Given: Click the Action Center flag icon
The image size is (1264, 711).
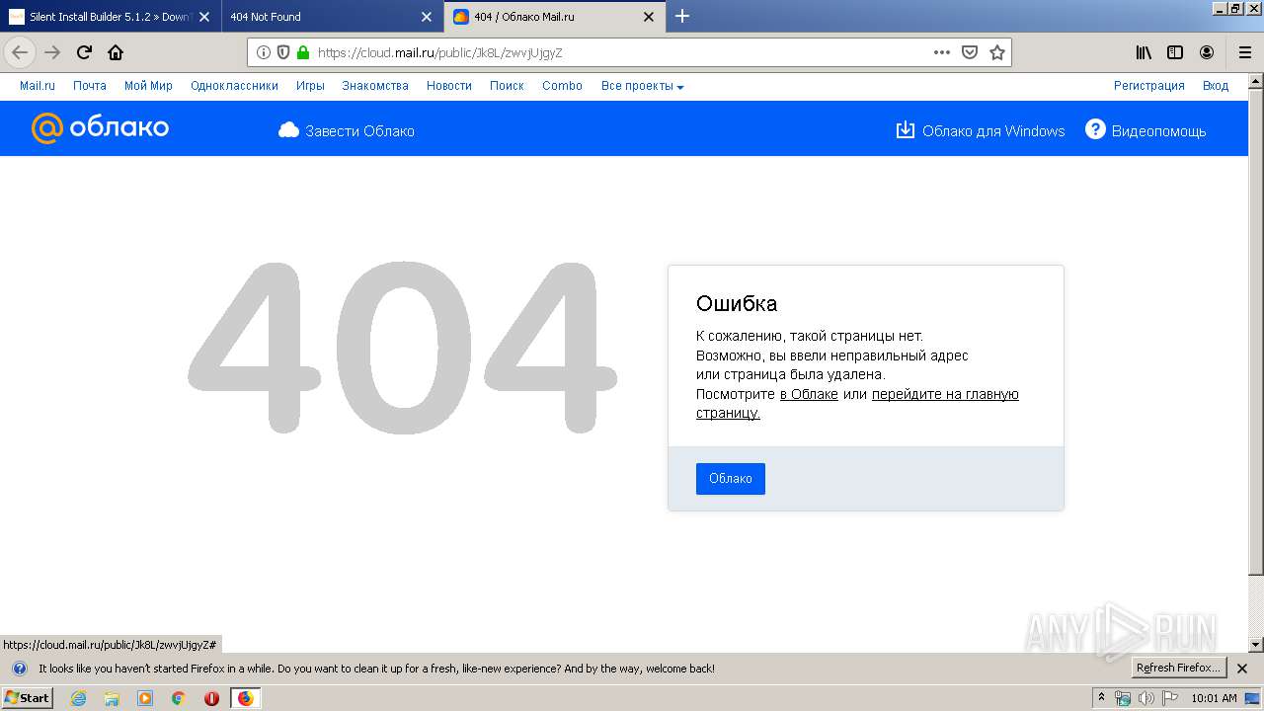Looking at the screenshot, I should pos(1170,698).
